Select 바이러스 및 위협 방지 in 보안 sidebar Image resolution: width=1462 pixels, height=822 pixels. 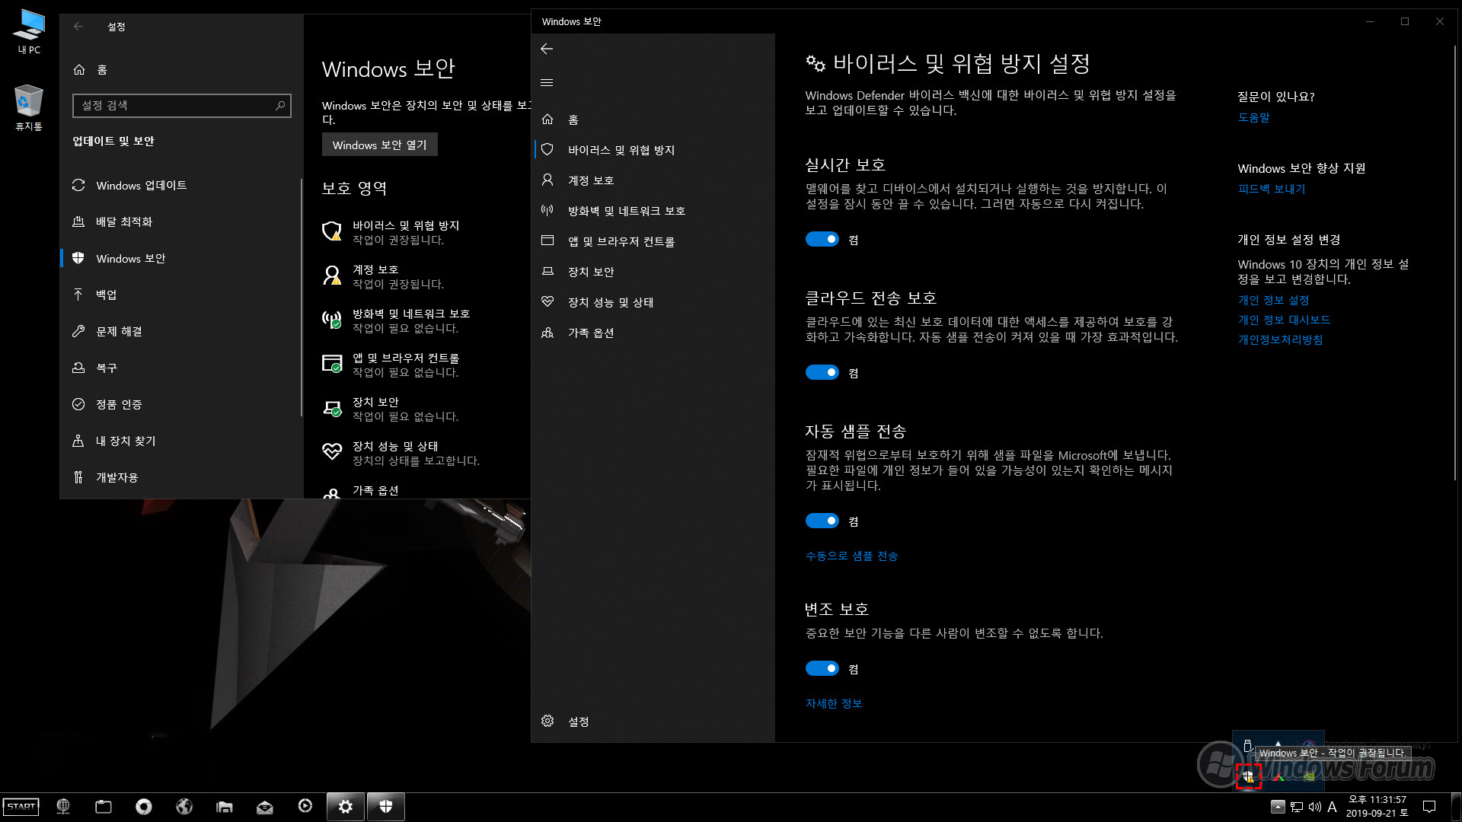[x=653, y=150]
